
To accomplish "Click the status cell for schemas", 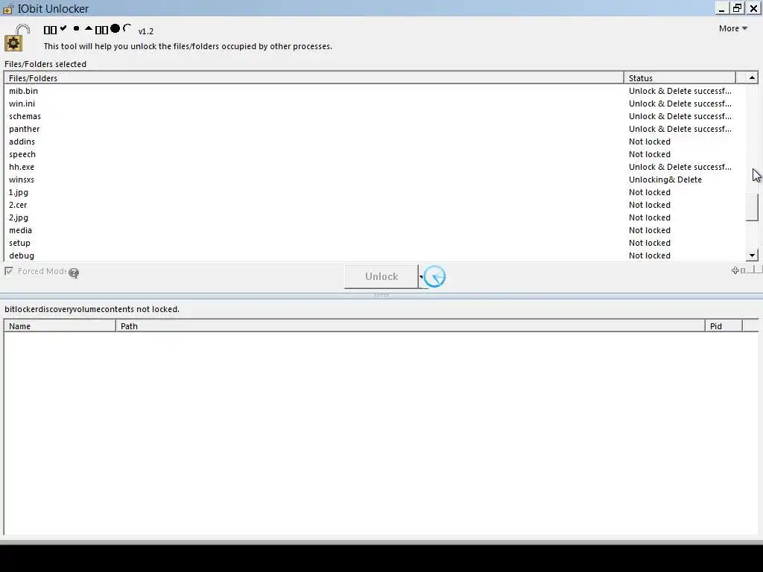I will coord(680,116).
